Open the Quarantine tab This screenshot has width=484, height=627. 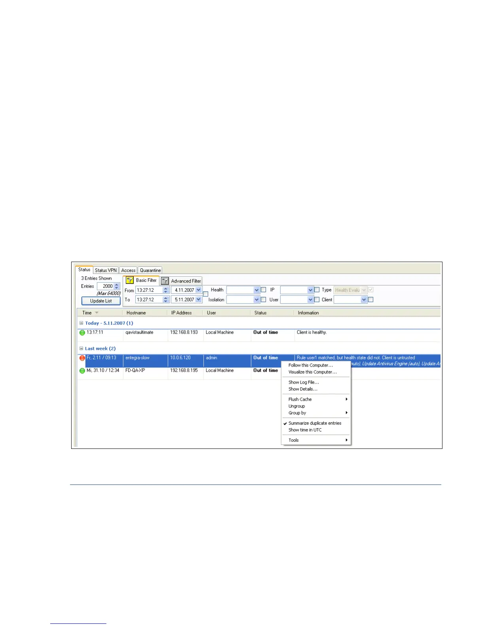point(150,270)
